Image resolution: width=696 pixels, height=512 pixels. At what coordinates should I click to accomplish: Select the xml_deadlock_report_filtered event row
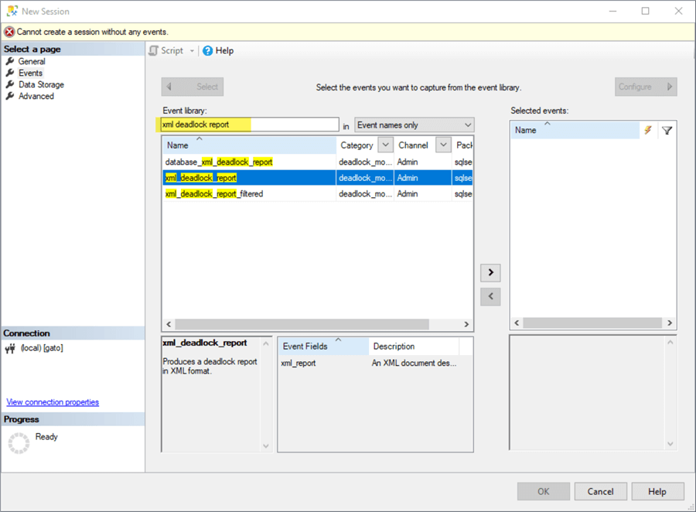[x=214, y=194]
